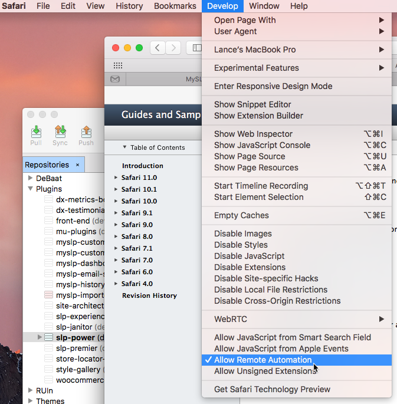The height and width of the screenshot is (404, 397).
Task: Choose Start Element Selection
Action: pyautogui.click(x=297, y=197)
